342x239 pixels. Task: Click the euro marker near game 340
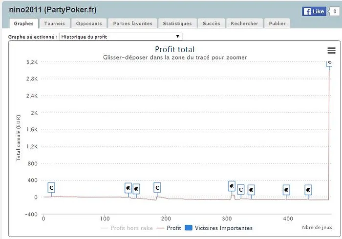(251, 190)
